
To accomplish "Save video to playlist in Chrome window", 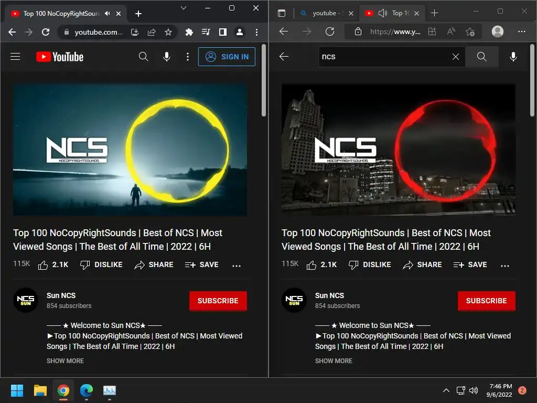I will click(x=202, y=265).
